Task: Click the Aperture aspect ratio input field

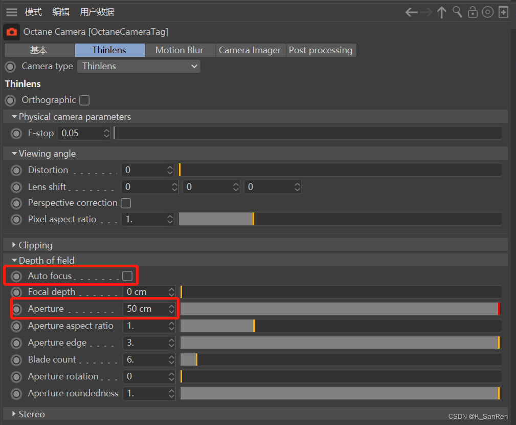Action: coord(149,326)
